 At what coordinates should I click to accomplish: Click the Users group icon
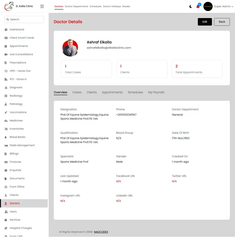[x=6, y=212]
